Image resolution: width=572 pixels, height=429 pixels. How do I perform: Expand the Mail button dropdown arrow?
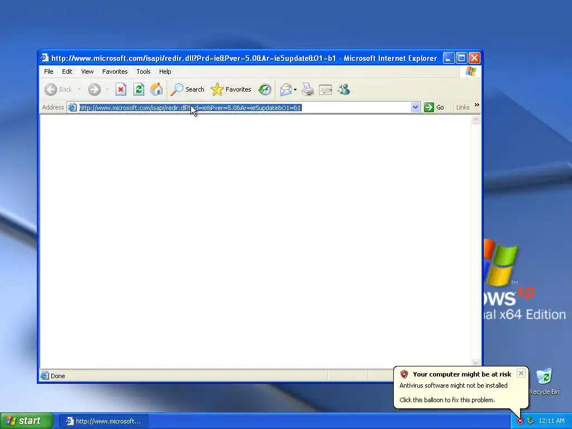click(295, 89)
